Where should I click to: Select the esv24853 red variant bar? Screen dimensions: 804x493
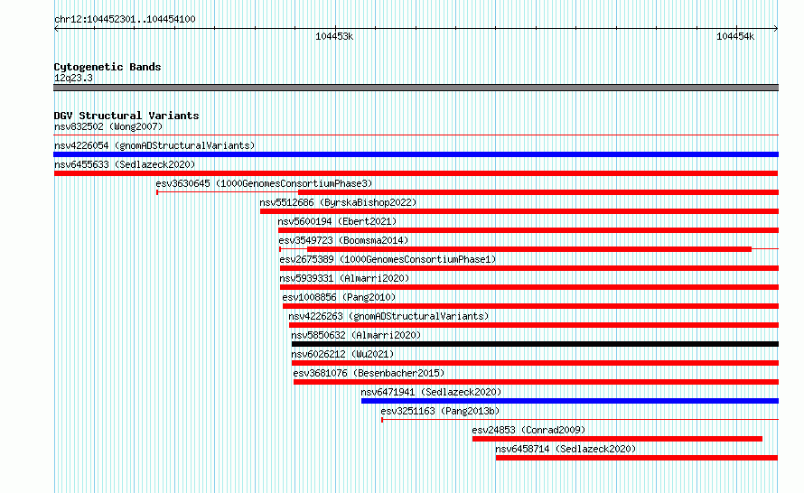click(617, 439)
